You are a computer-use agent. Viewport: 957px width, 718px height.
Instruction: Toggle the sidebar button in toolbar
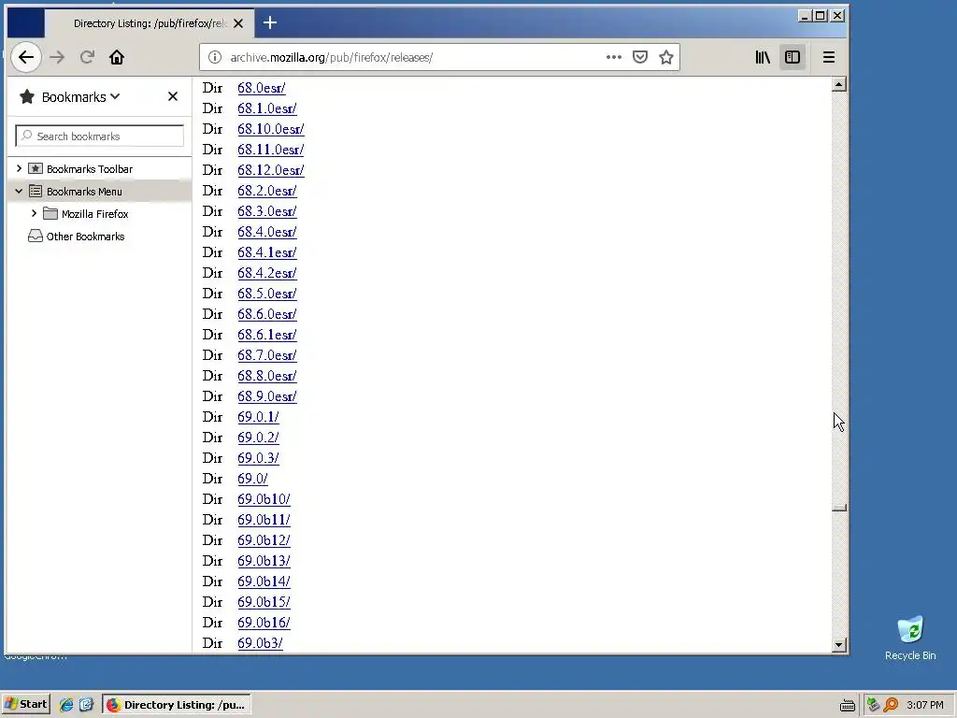pos(793,57)
